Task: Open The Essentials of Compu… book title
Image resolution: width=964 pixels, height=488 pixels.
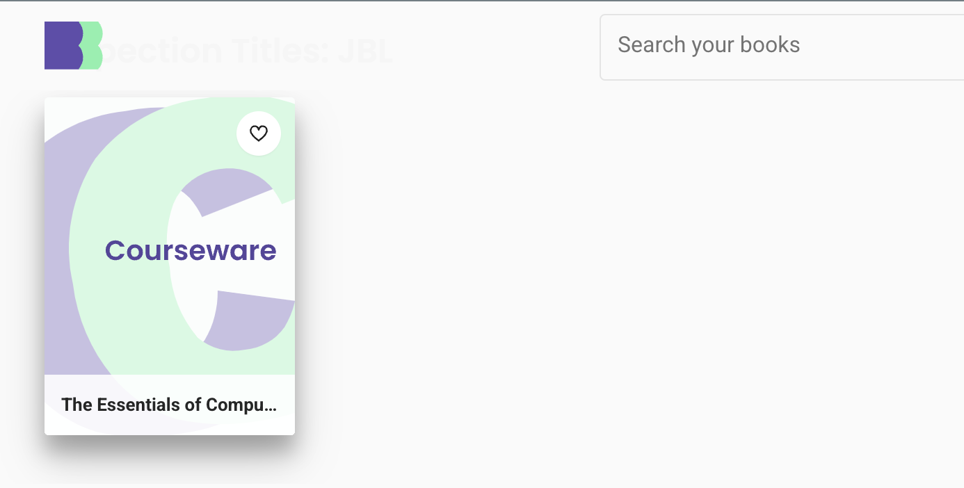Action: coord(169,405)
